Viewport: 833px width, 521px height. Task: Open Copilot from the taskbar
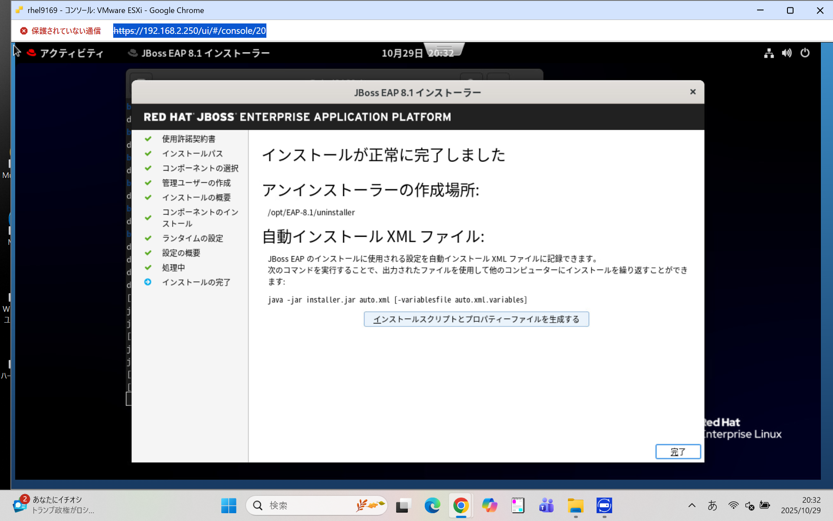point(489,505)
